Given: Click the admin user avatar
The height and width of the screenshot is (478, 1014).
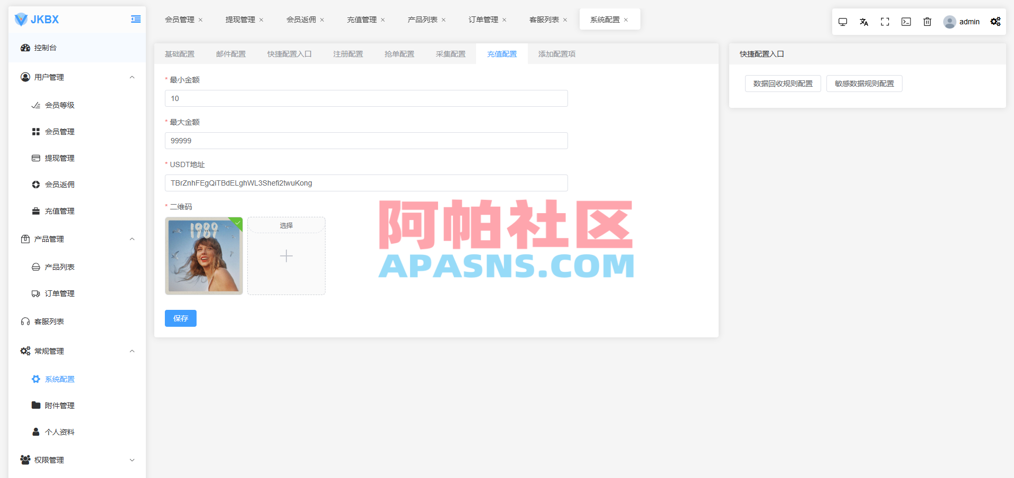Looking at the screenshot, I should 950,22.
